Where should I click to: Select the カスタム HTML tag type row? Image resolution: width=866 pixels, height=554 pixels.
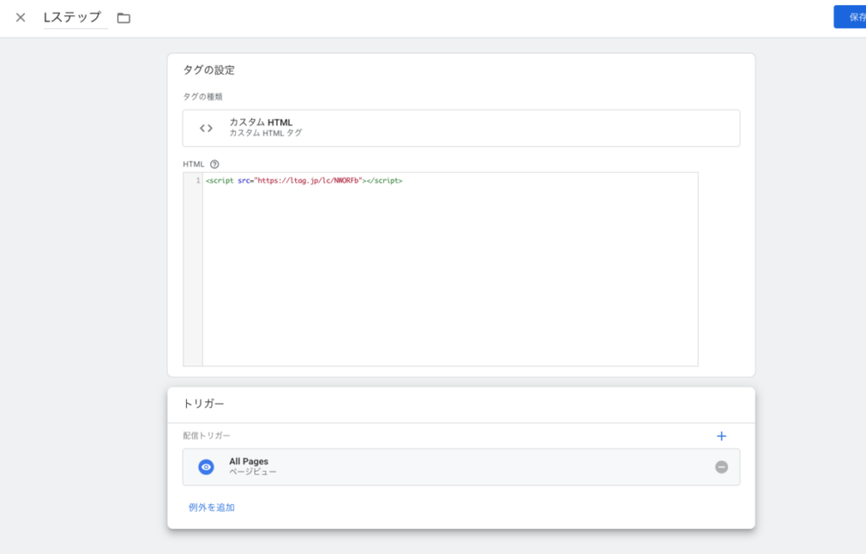click(461, 128)
